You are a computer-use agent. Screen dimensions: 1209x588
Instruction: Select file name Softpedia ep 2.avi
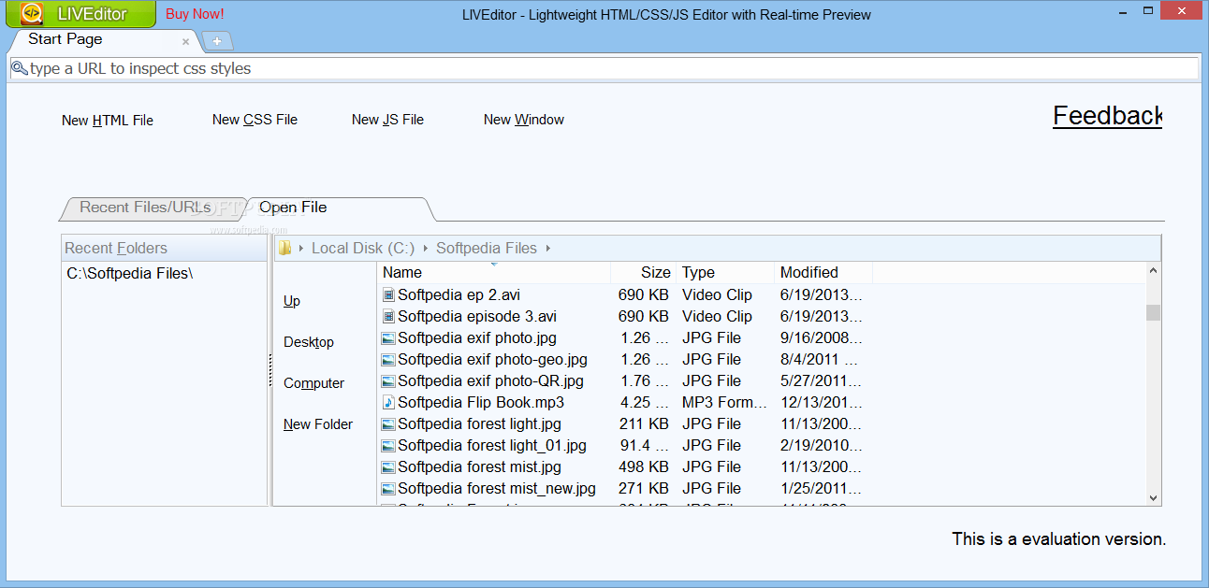459,294
